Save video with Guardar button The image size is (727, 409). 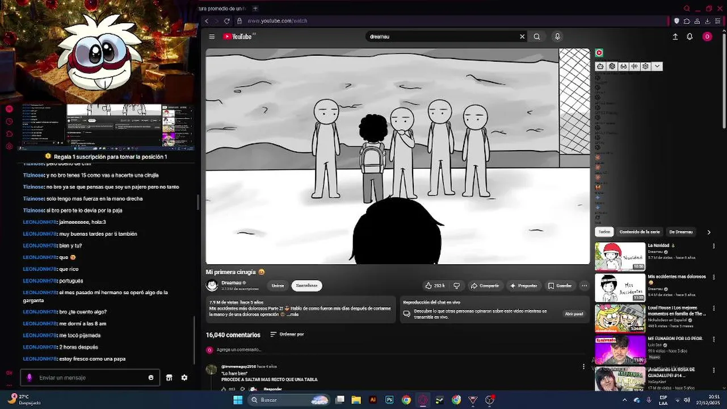560,286
